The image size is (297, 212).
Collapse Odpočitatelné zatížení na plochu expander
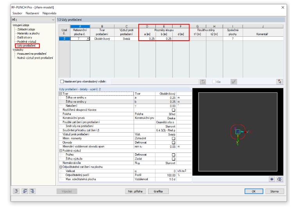coord(61,167)
